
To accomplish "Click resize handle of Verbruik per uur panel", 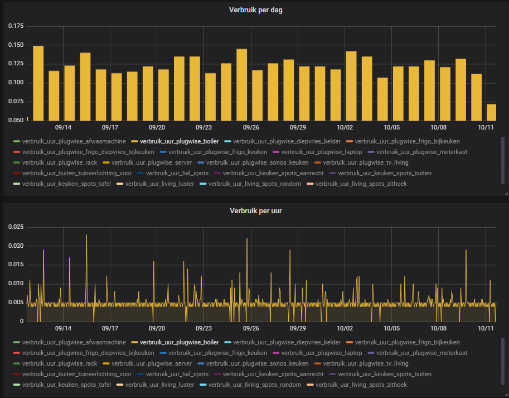I will point(506,394).
